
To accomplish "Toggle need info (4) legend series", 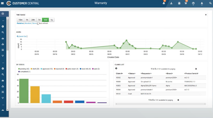I will [x=85, y=69].
